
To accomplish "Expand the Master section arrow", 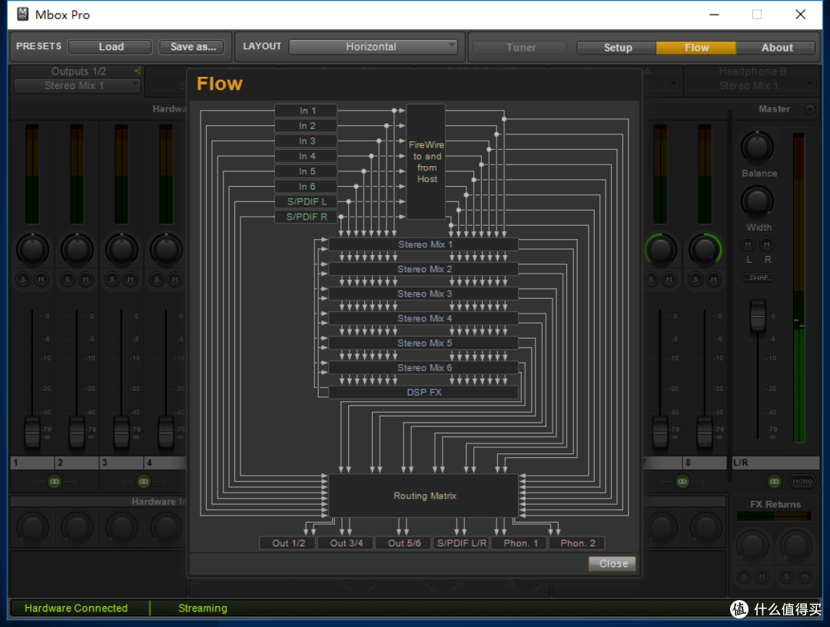I will tap(809, 109).
